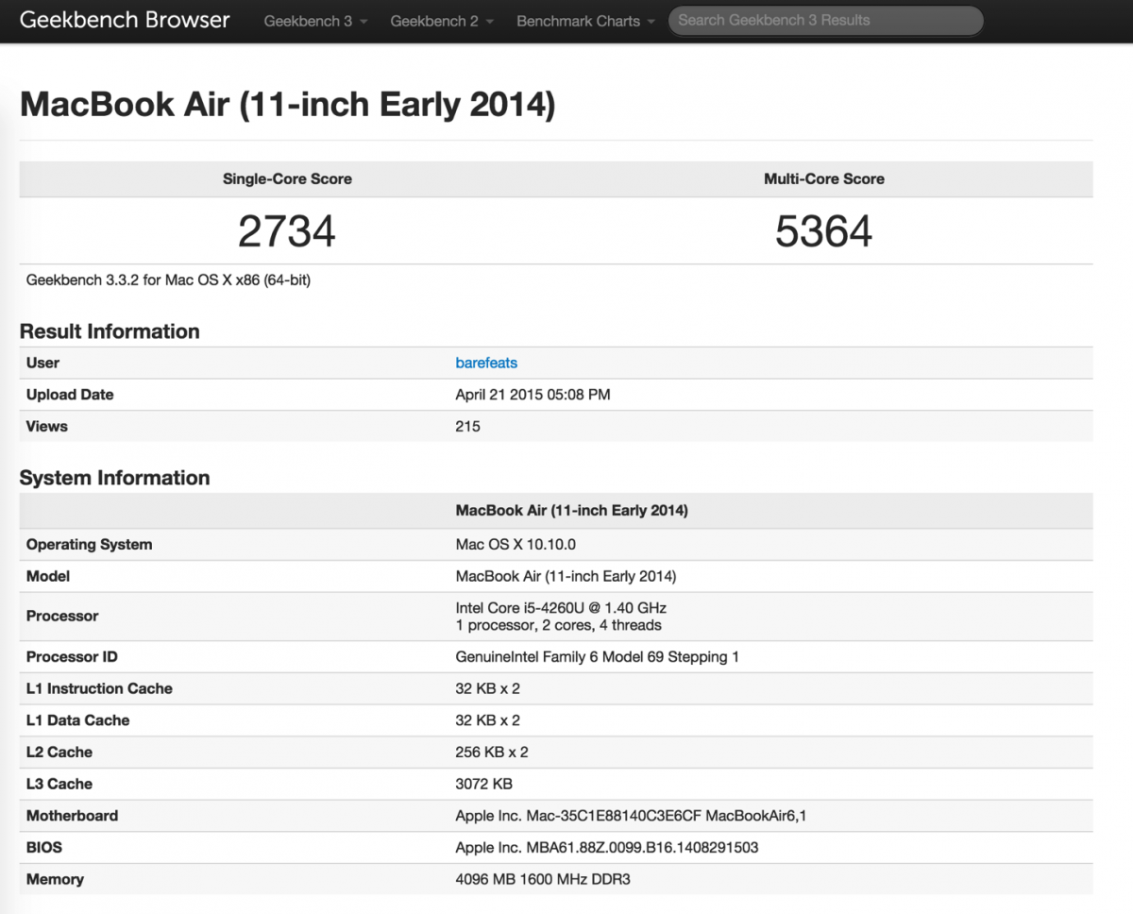Screen dimensions: 1133x914
Task: Expand the Benchmark Charts dropdown
Action: click(x=579, y=20)
